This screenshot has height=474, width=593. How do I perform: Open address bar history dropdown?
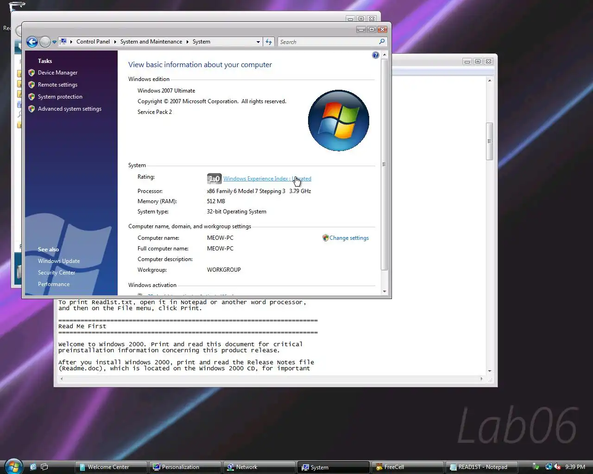coord(258,42)
